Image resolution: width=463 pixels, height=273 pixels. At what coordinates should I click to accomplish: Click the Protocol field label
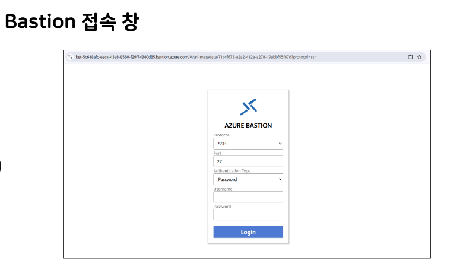(x=221, y=135)
